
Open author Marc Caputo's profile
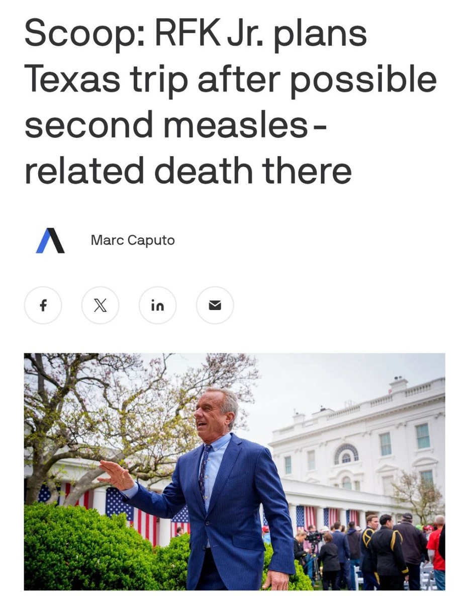pos(133,240)
